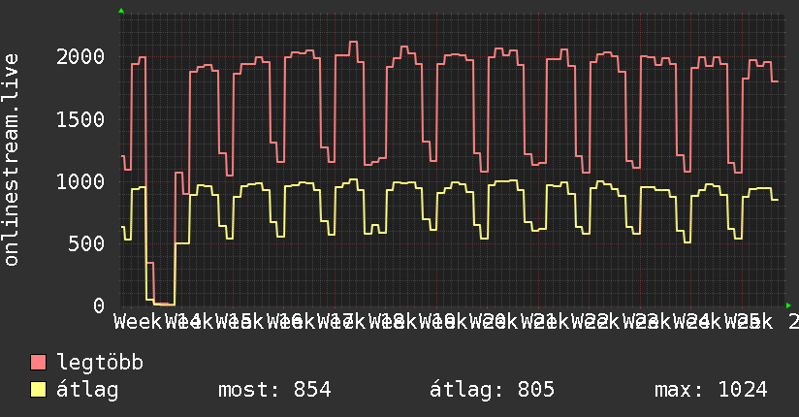
Task: Click the 2000 y-axis label
Action: click(80, 56)
